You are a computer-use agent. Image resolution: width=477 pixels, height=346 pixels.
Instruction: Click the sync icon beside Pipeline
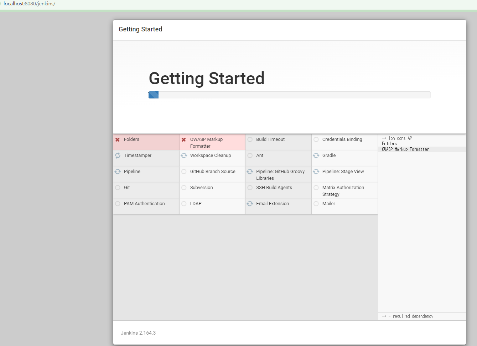pos(118,172)
